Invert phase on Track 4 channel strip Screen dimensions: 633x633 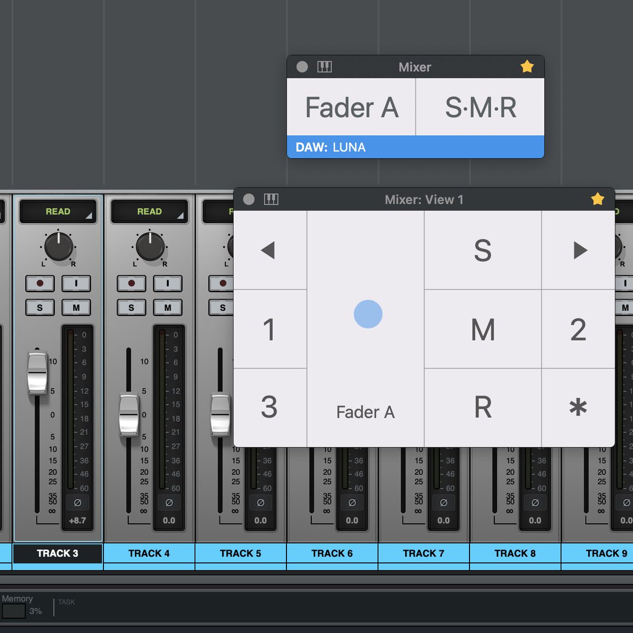point(169,503)
